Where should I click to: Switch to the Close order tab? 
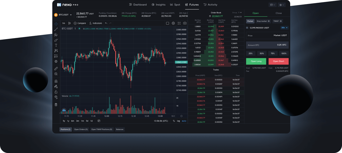coord(279,13)
